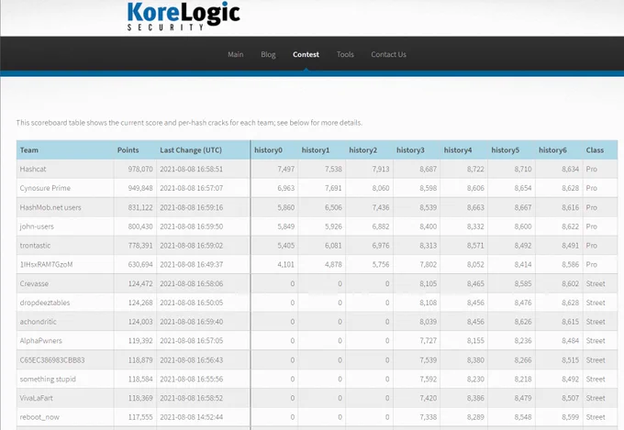Click the Points column header

point(128,150)
